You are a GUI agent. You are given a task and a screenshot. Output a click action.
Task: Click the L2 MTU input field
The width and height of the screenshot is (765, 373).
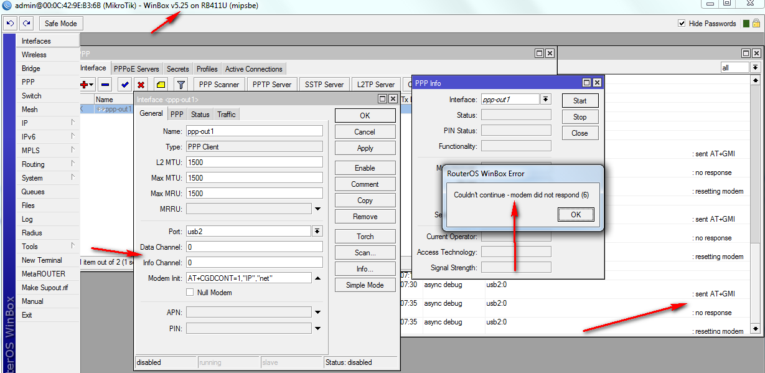click(x=254, y=163)
